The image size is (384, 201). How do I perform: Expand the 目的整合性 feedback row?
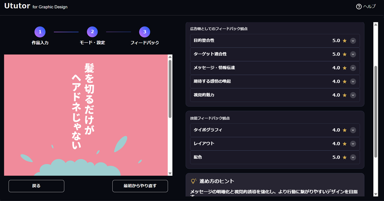coord(353,41)
